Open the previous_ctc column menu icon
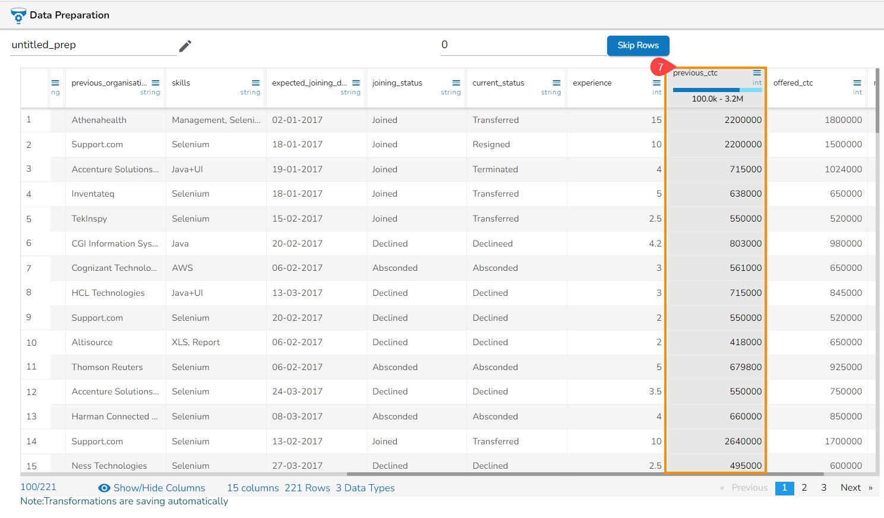 point(757,73)
